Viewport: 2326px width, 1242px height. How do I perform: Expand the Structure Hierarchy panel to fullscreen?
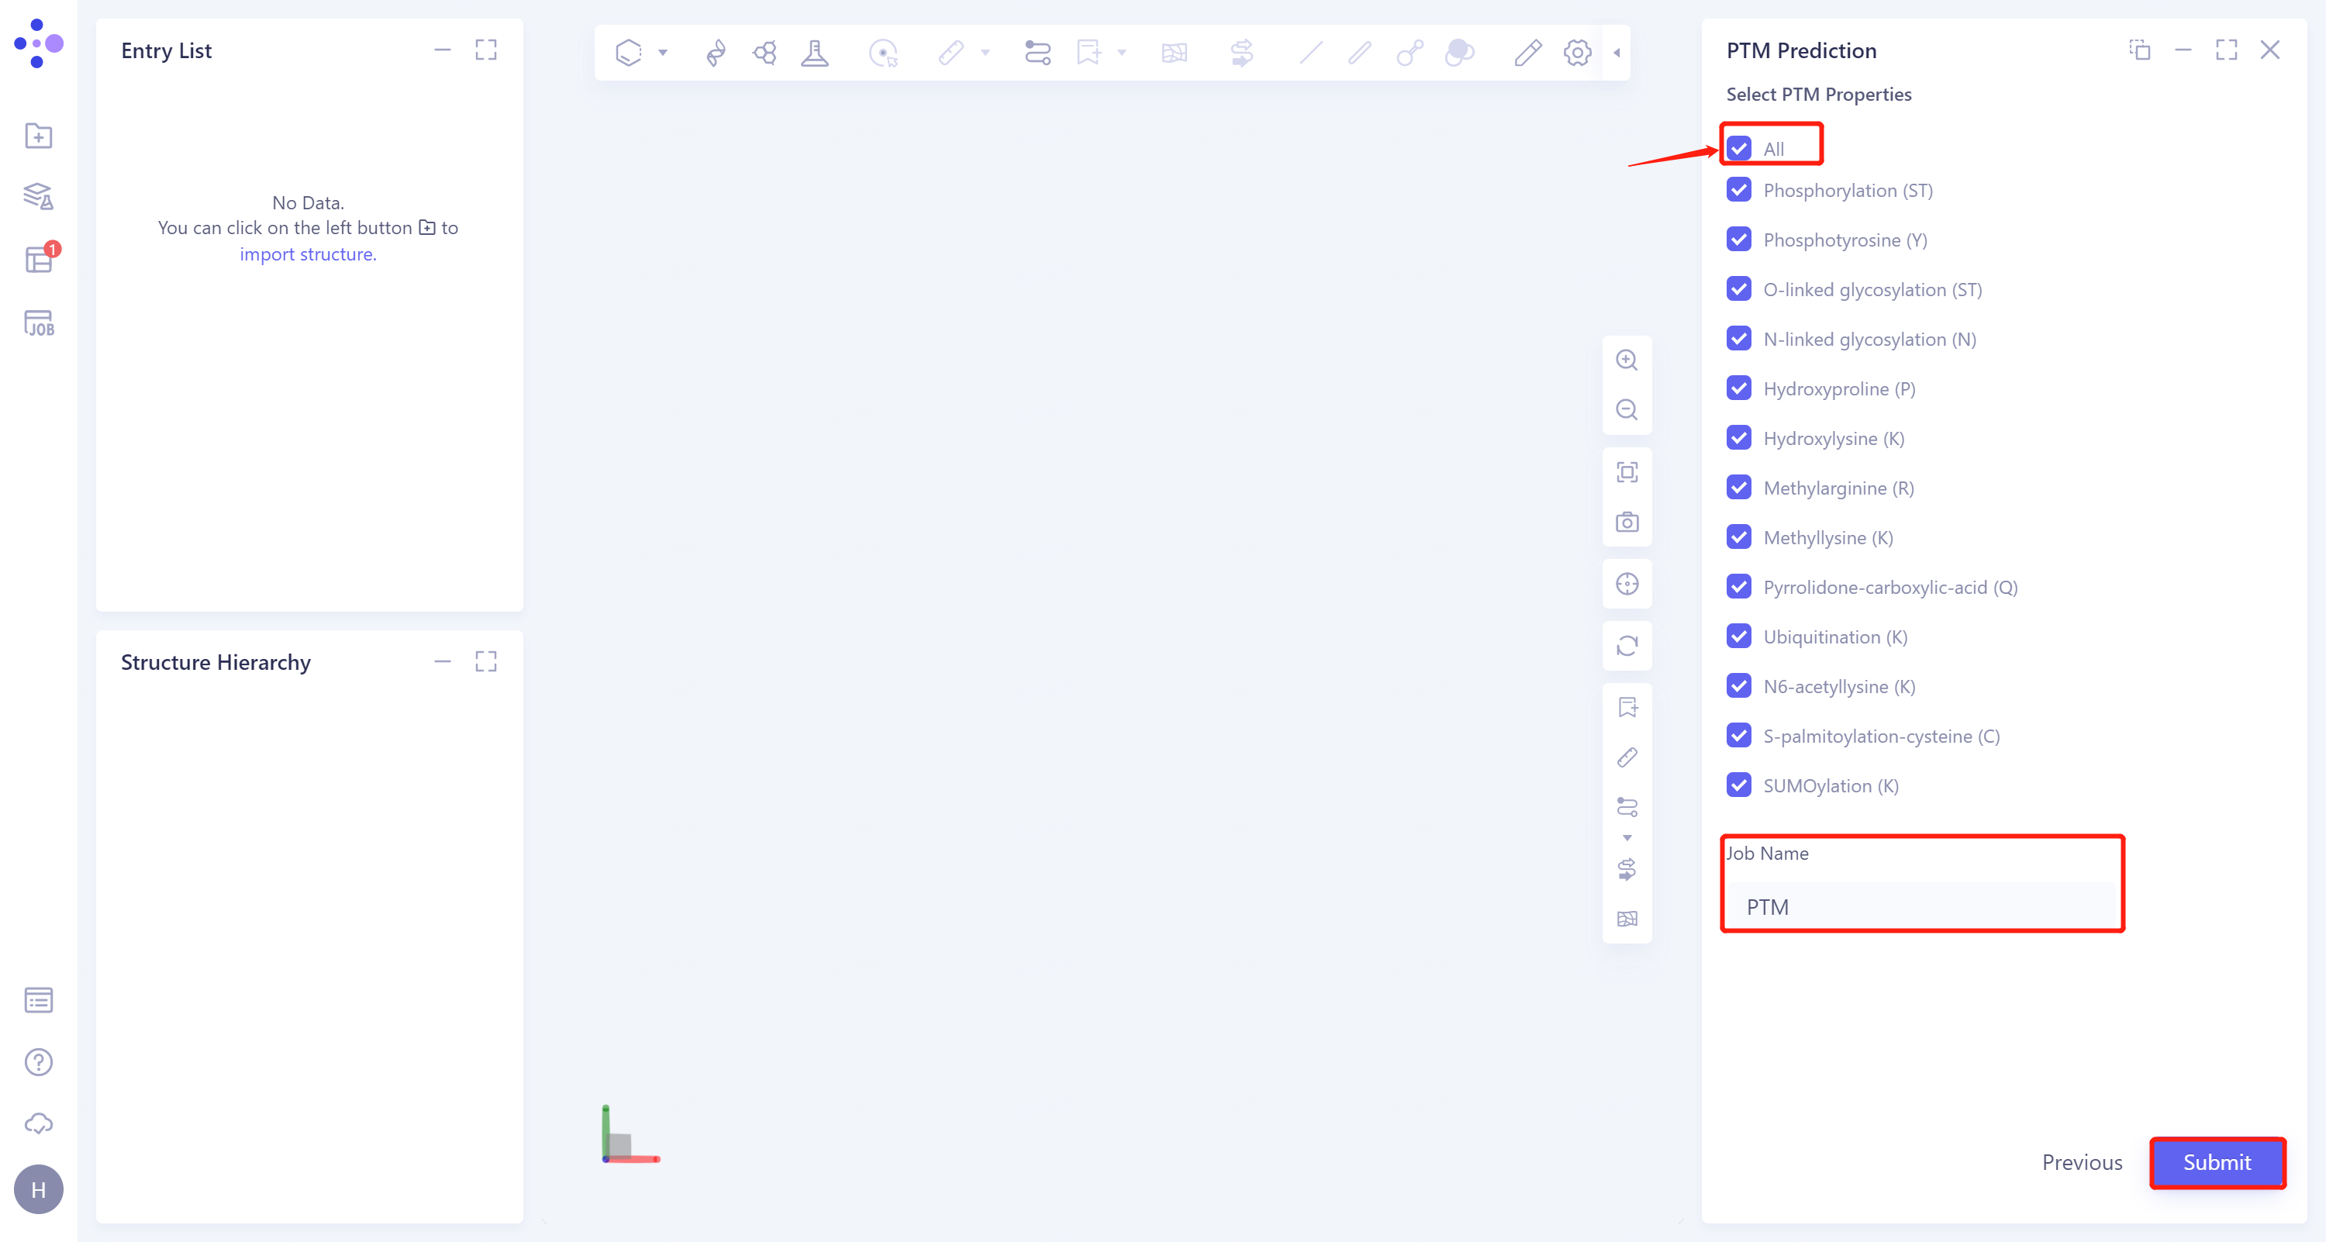pos(486,661)
